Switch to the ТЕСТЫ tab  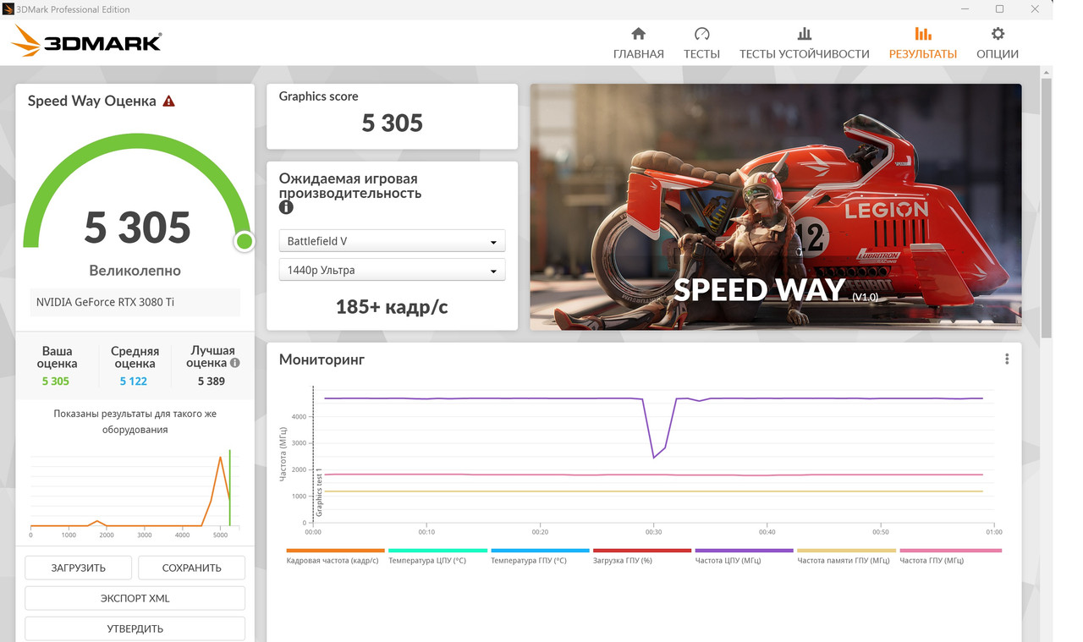(x=701, y=43)
